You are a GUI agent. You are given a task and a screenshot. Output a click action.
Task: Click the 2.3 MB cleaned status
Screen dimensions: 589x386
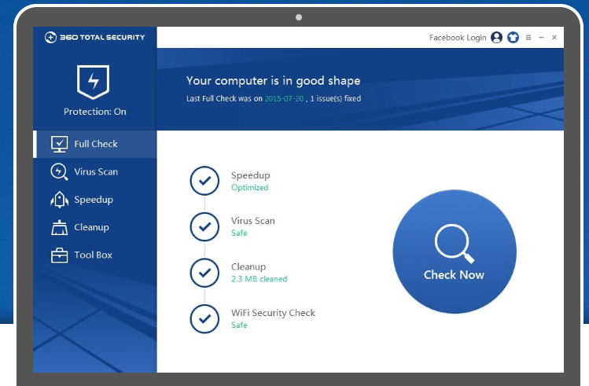click(260, 279)
